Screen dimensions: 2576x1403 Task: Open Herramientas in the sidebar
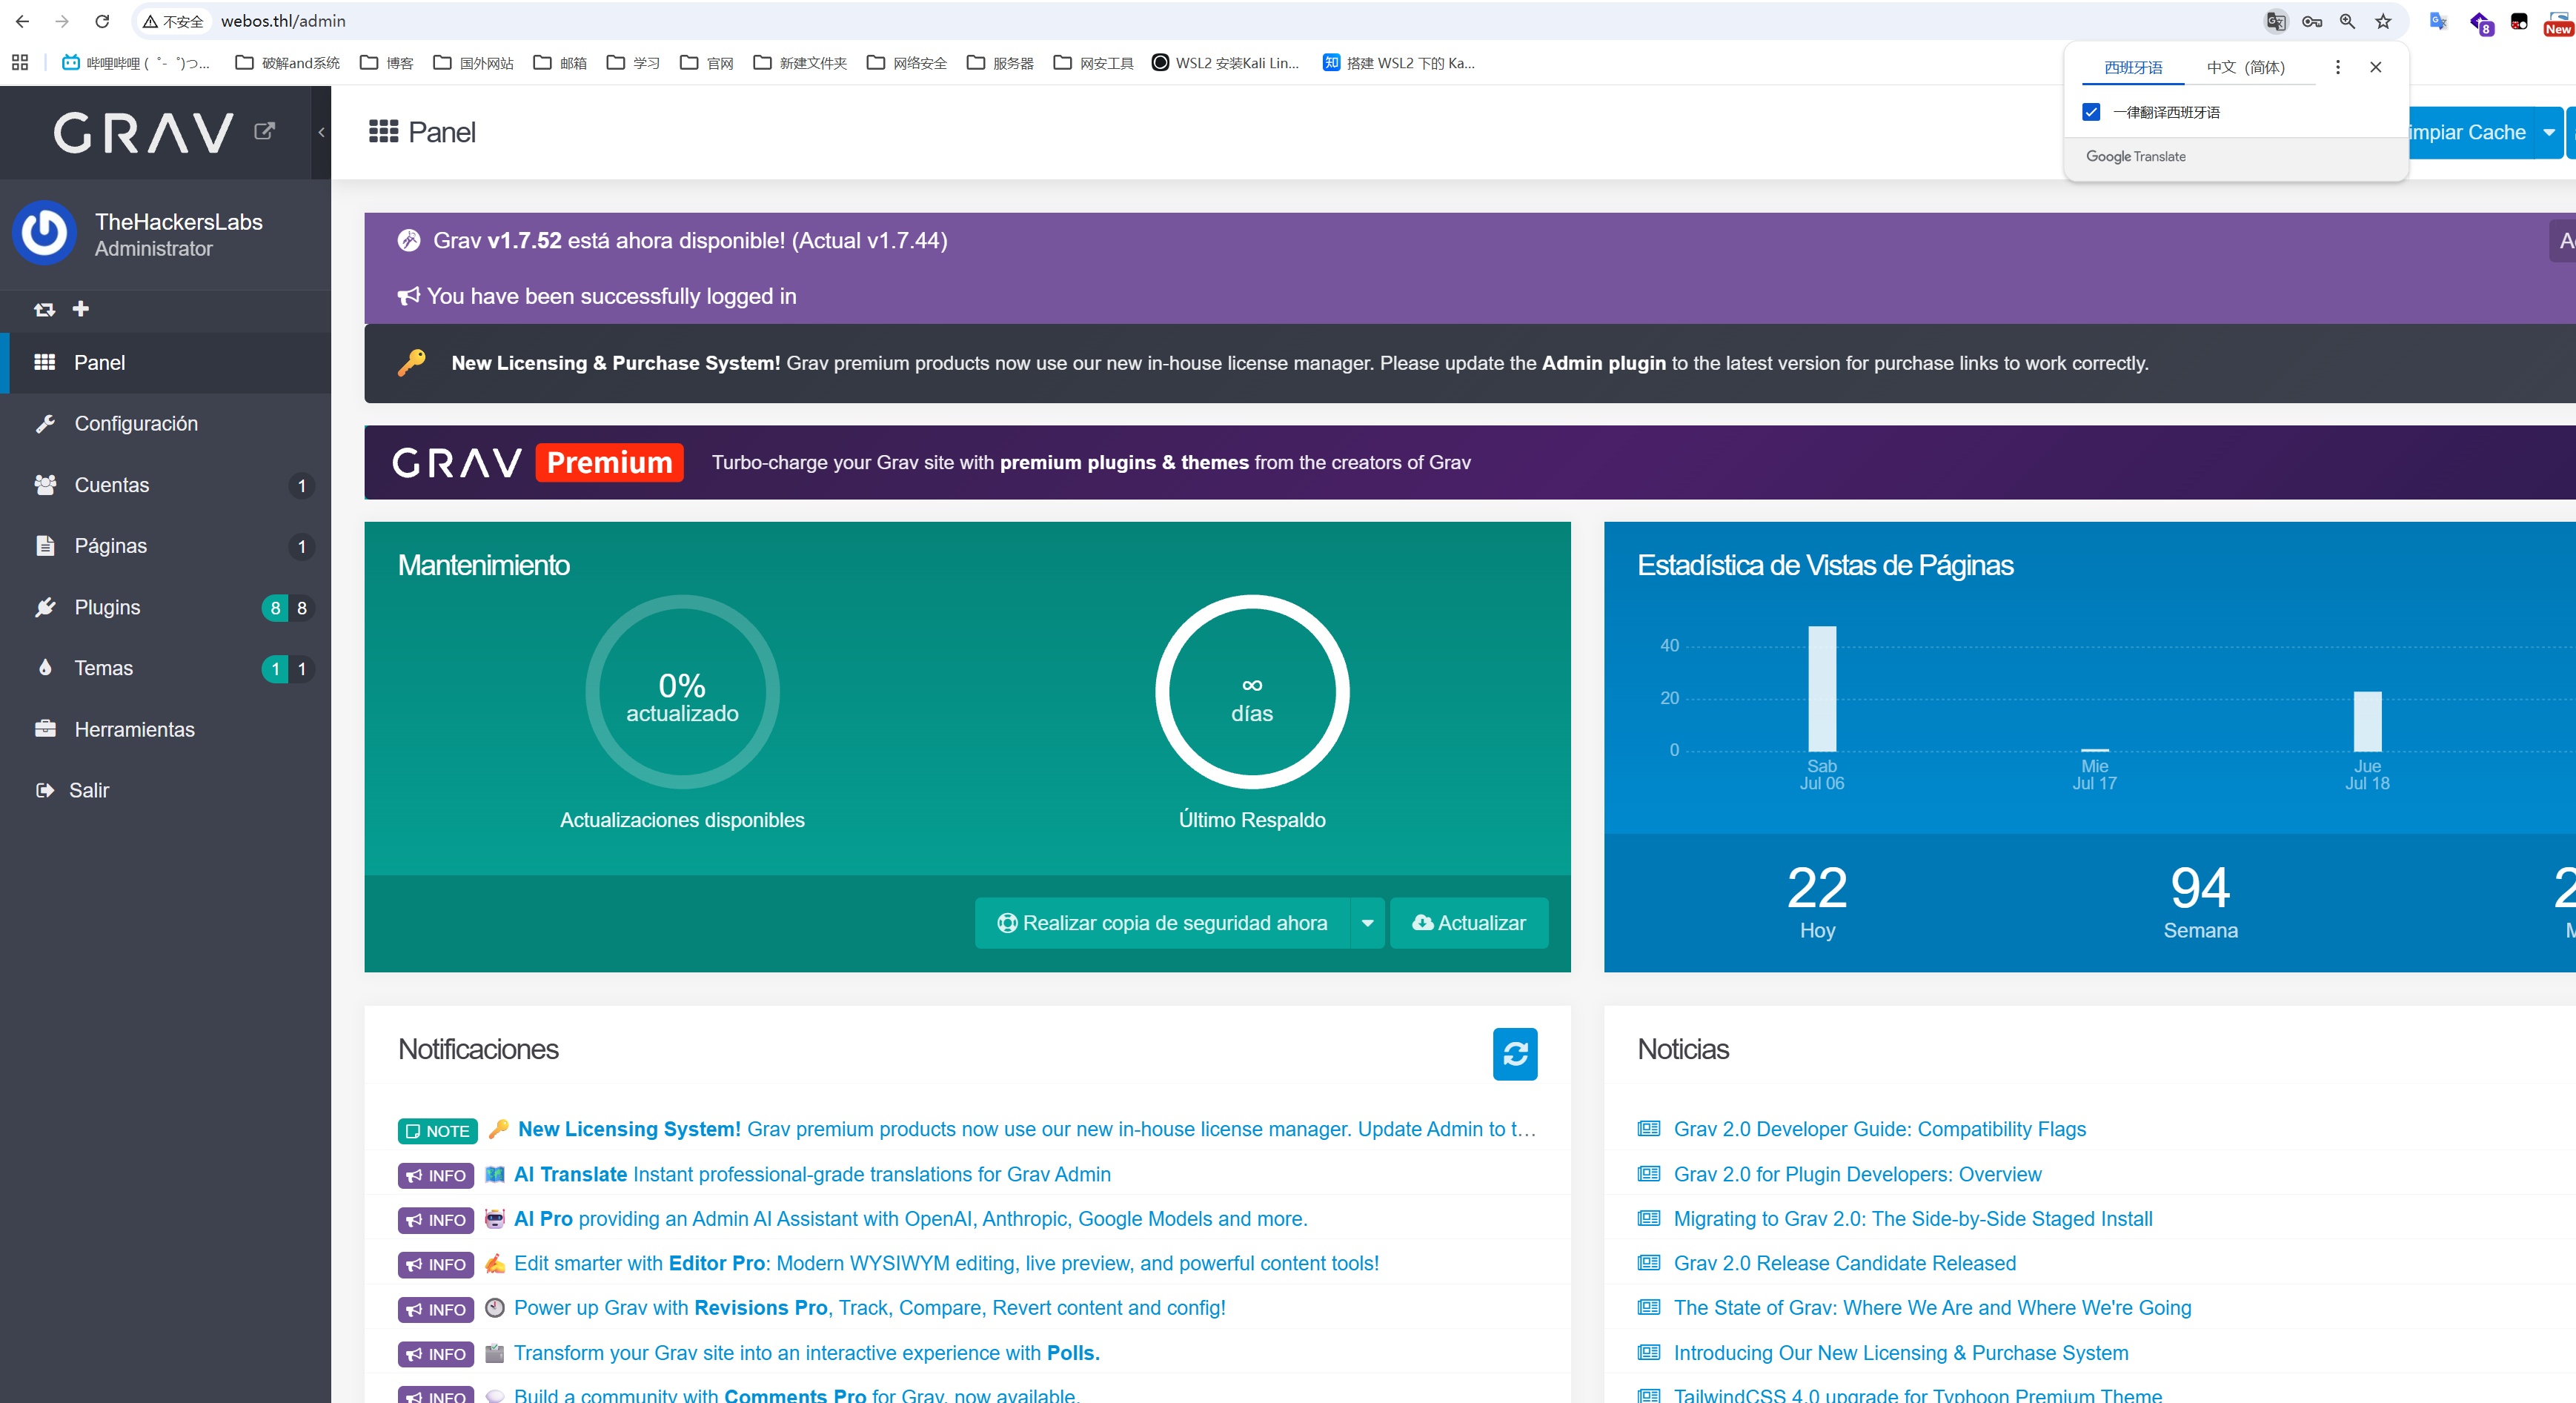pos(166,729)
